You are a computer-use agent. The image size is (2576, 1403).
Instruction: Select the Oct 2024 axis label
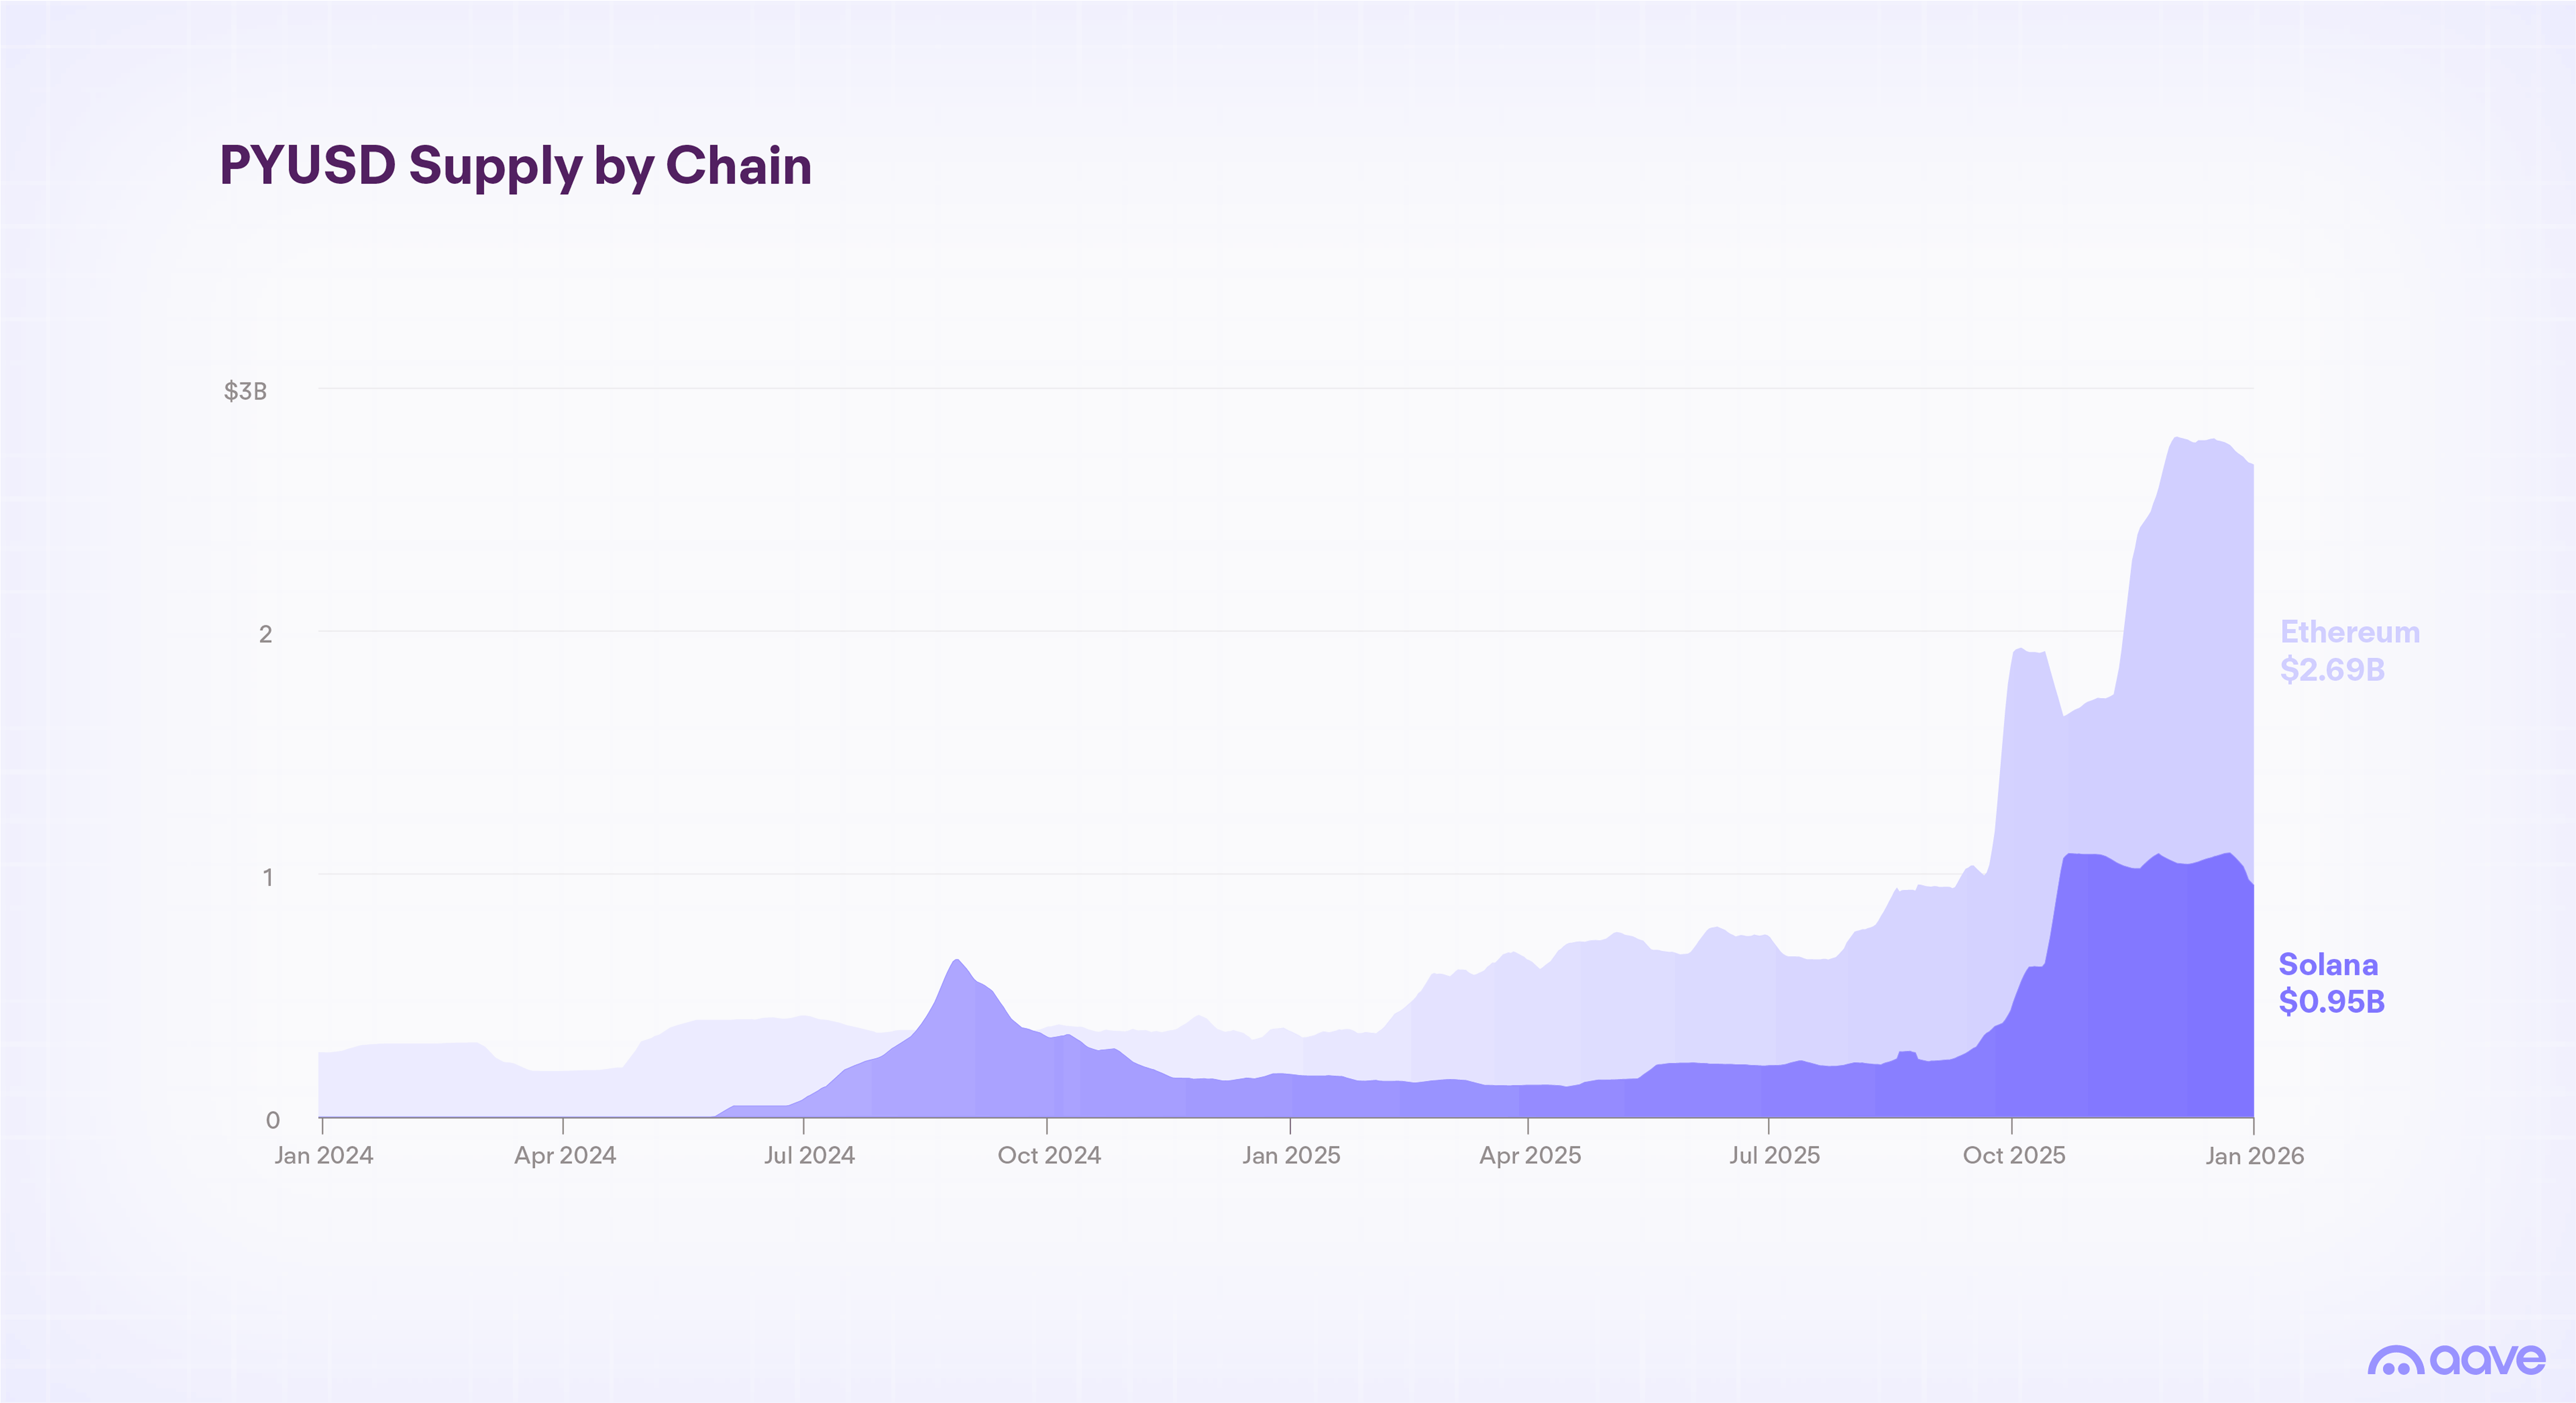point(1049,1155)
